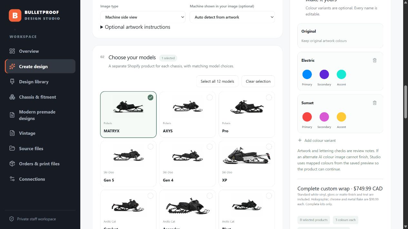Screen dimensions: 408x229
Task: Tick the Gen 4 model checkbox
Action: tap(210, 147)
